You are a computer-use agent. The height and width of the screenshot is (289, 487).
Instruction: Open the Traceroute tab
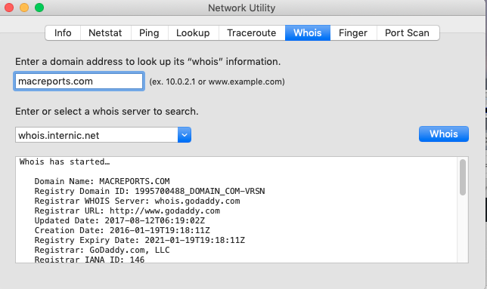(x=252, y=33)
